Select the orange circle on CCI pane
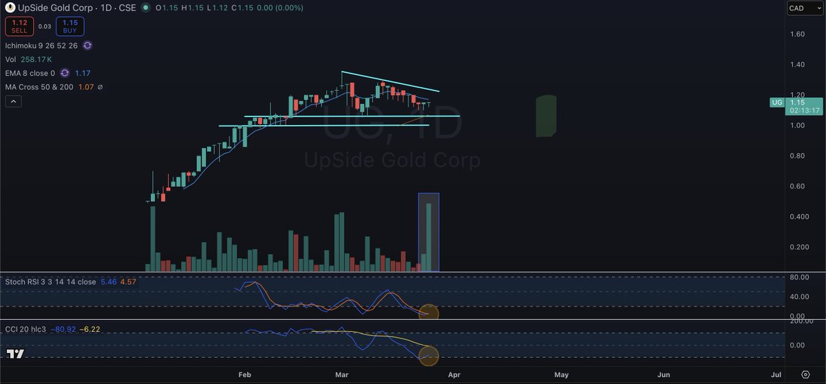This screenshot has width=826, height=384. tap(429, 355)
